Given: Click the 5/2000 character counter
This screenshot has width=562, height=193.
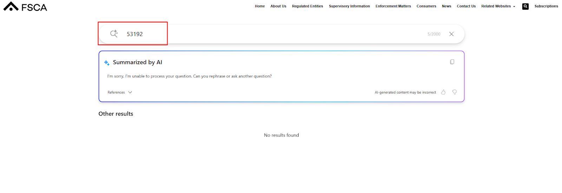Looking at the screenshot, I should (434, 34).
